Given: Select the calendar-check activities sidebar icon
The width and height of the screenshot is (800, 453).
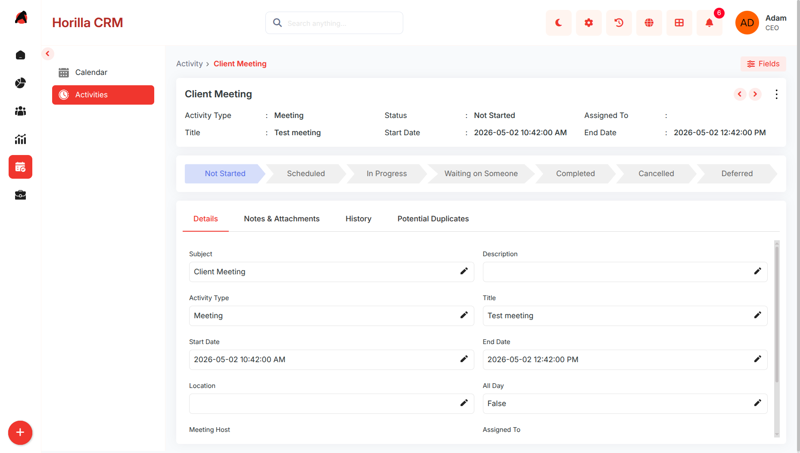Looking at the screenshot, I should (20, 167).
